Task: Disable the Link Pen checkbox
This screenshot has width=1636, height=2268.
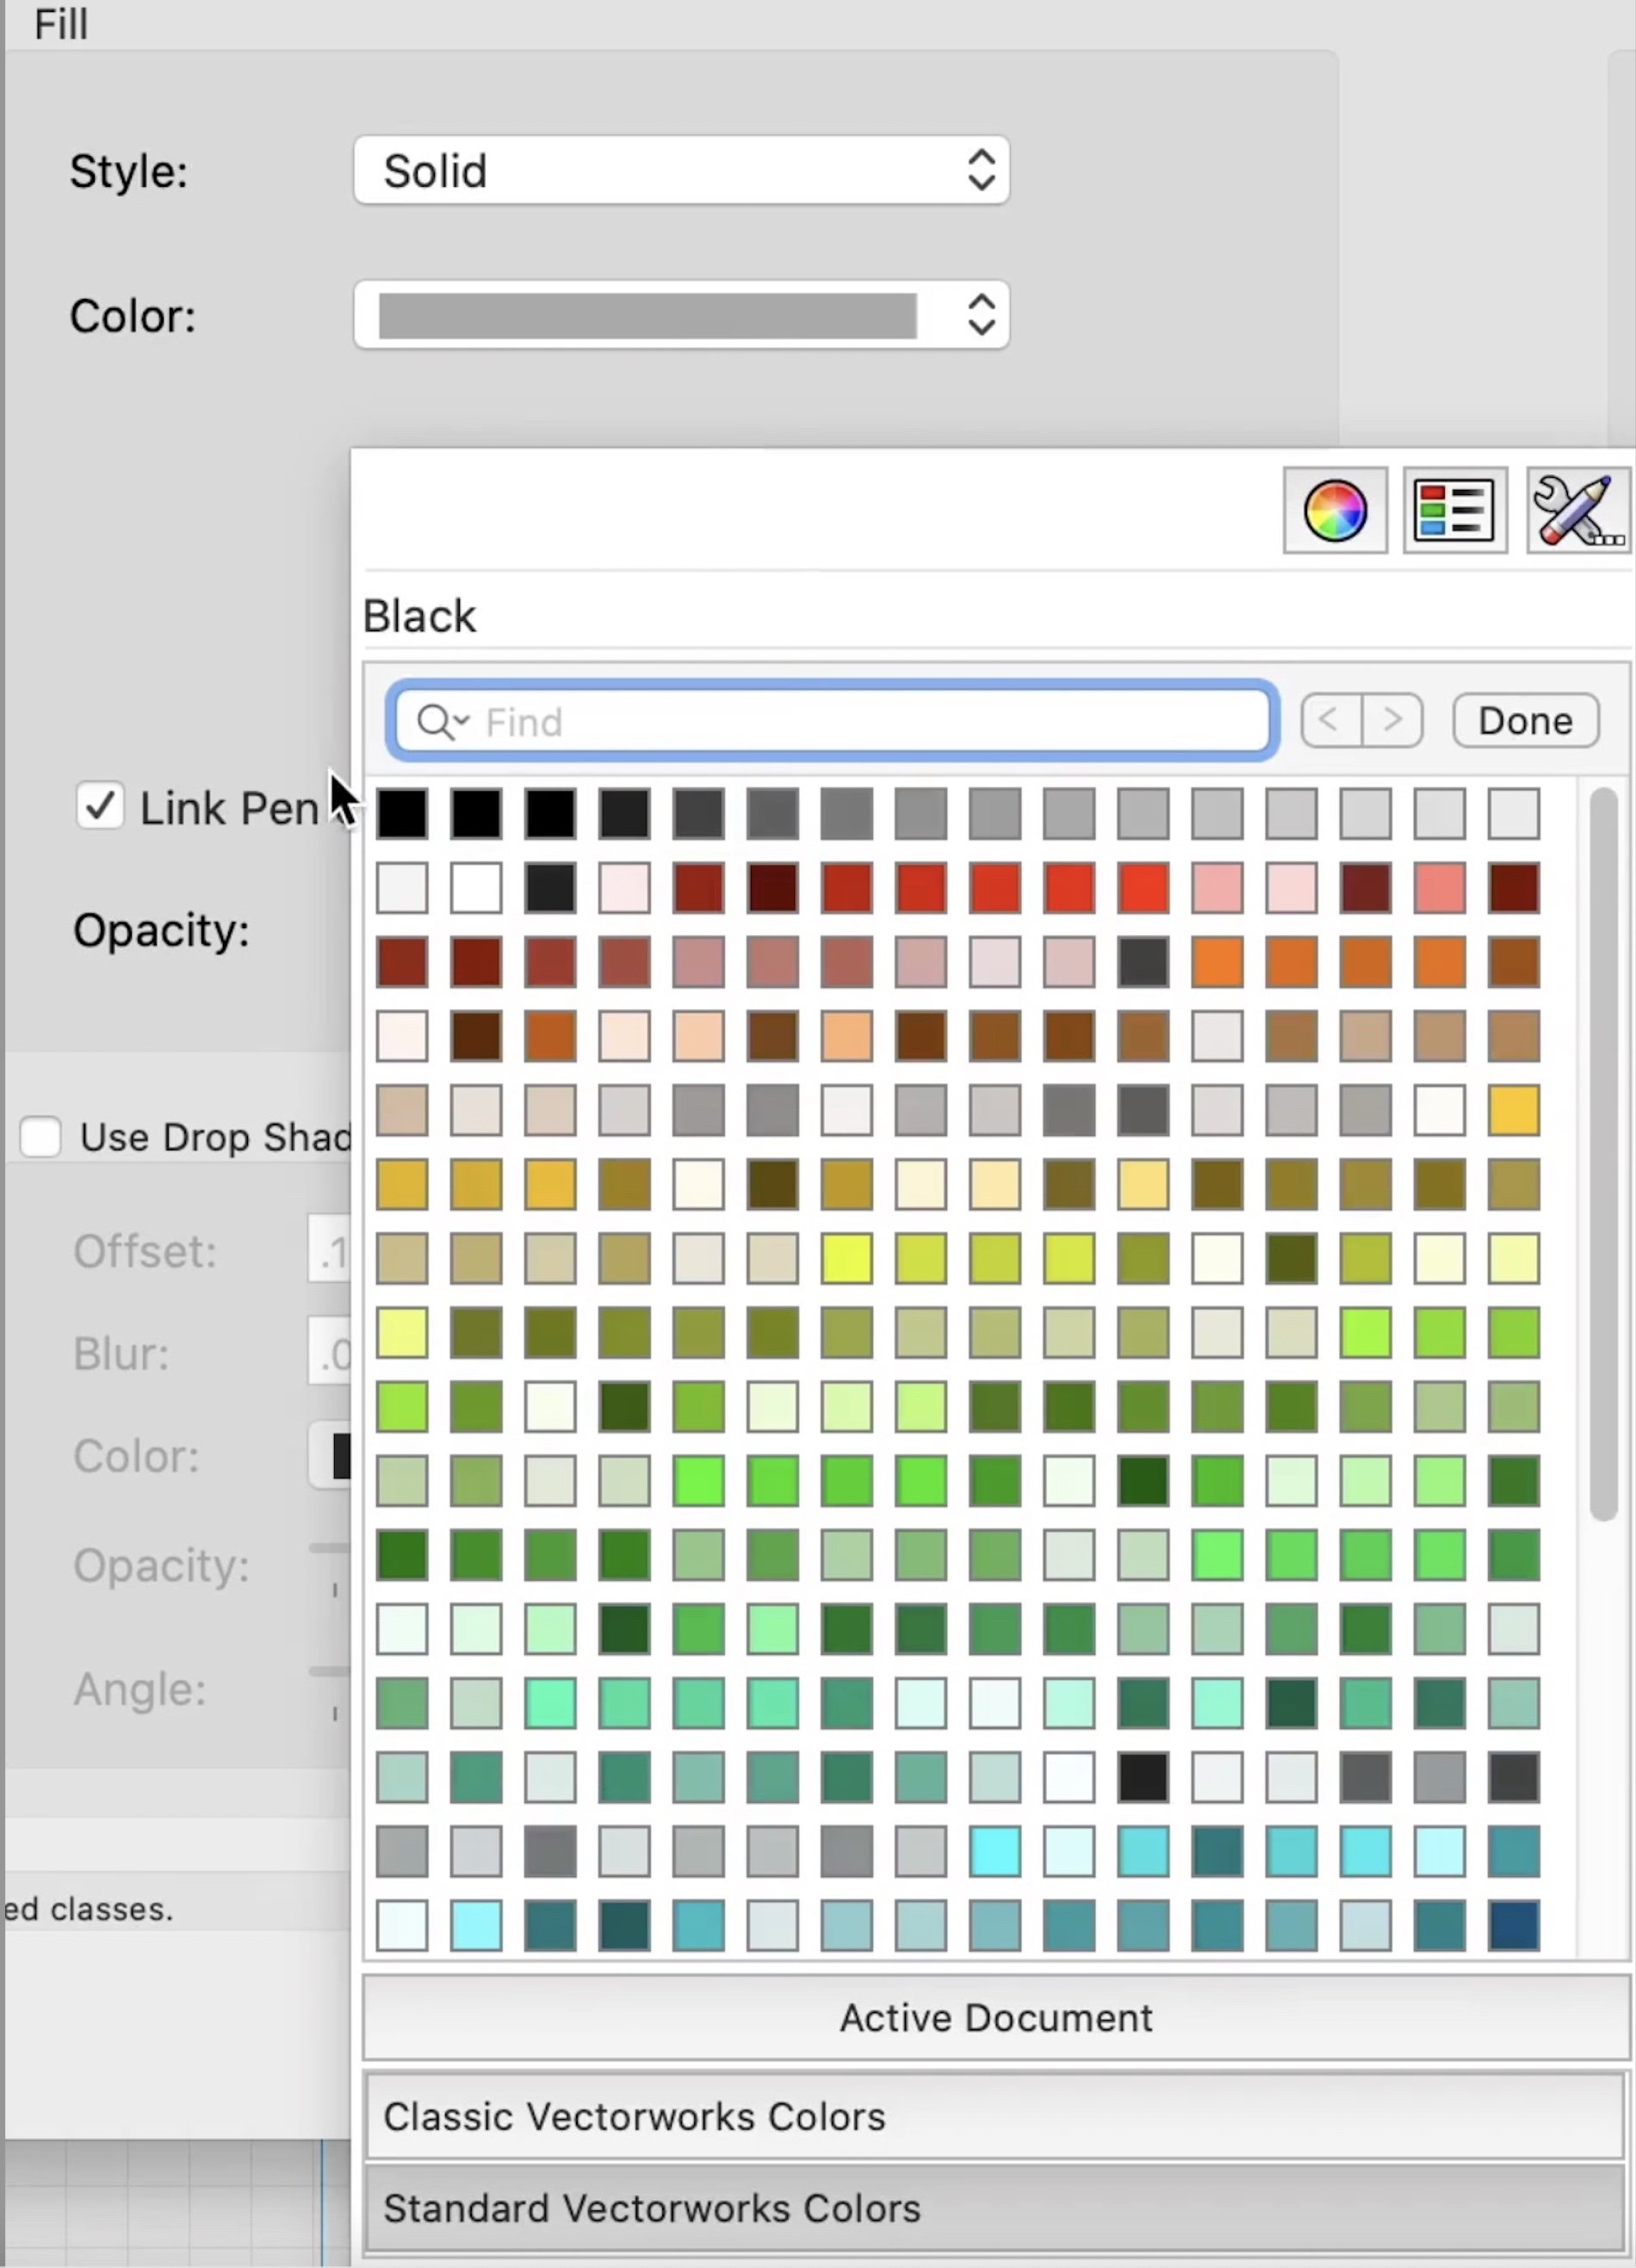Action: pos(99,807)
